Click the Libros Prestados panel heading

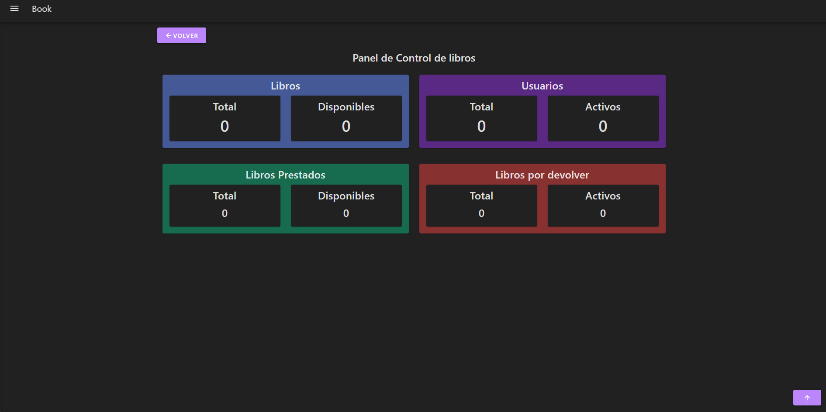pyautogui.click(x=286, y=175)
